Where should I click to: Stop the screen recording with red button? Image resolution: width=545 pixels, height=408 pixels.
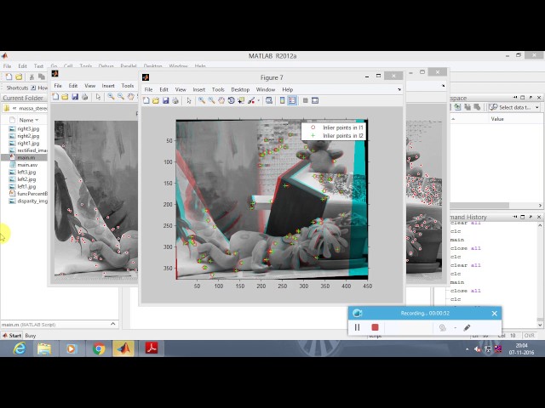375,327
